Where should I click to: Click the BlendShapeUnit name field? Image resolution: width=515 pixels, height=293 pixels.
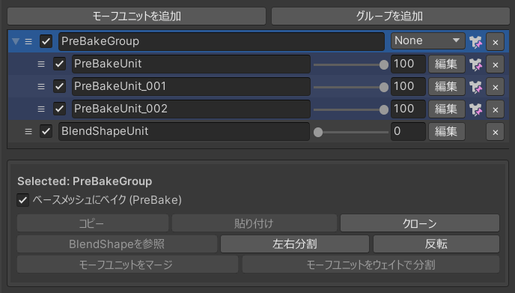tap(184, 131)
